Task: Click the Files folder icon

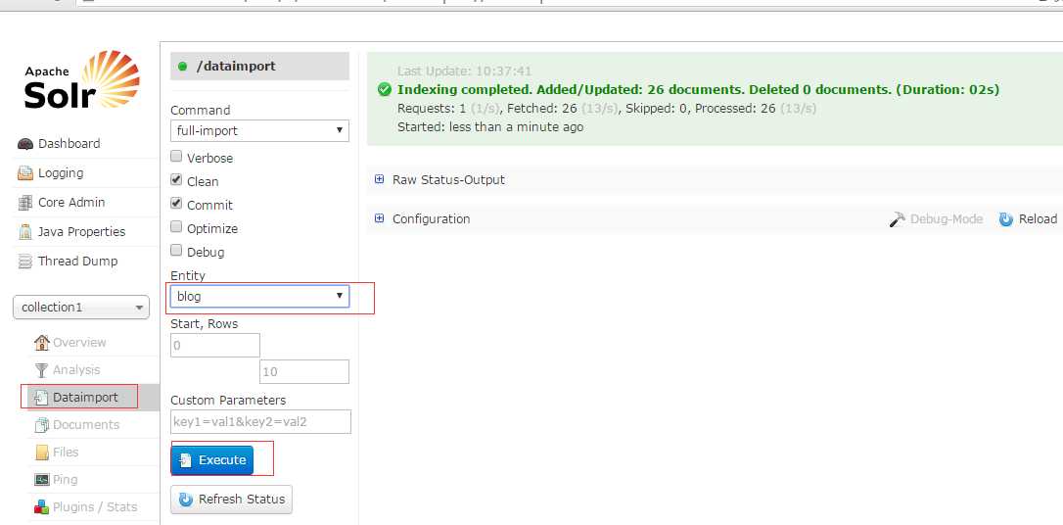Action: pyautogui.click(x=42, y=452)
